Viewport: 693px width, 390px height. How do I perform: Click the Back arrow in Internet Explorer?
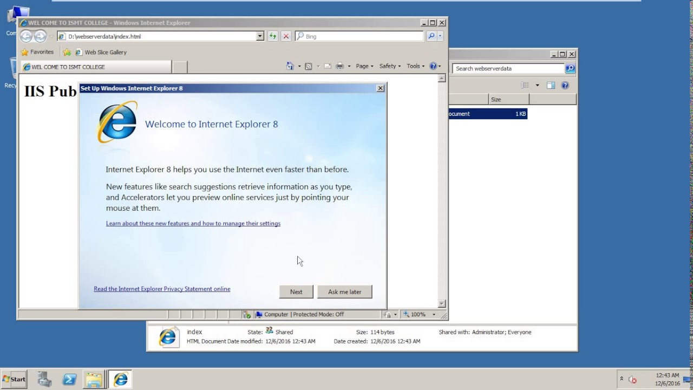[25, 36]
